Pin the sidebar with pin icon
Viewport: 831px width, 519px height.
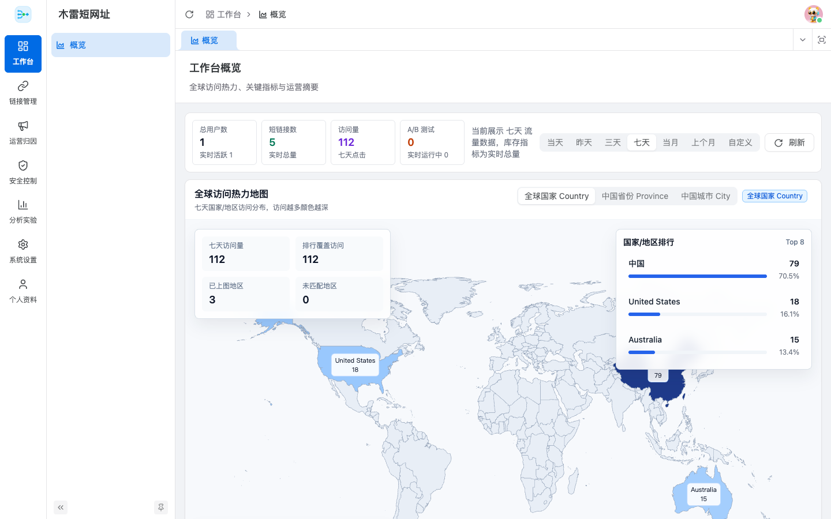[161, 507]
